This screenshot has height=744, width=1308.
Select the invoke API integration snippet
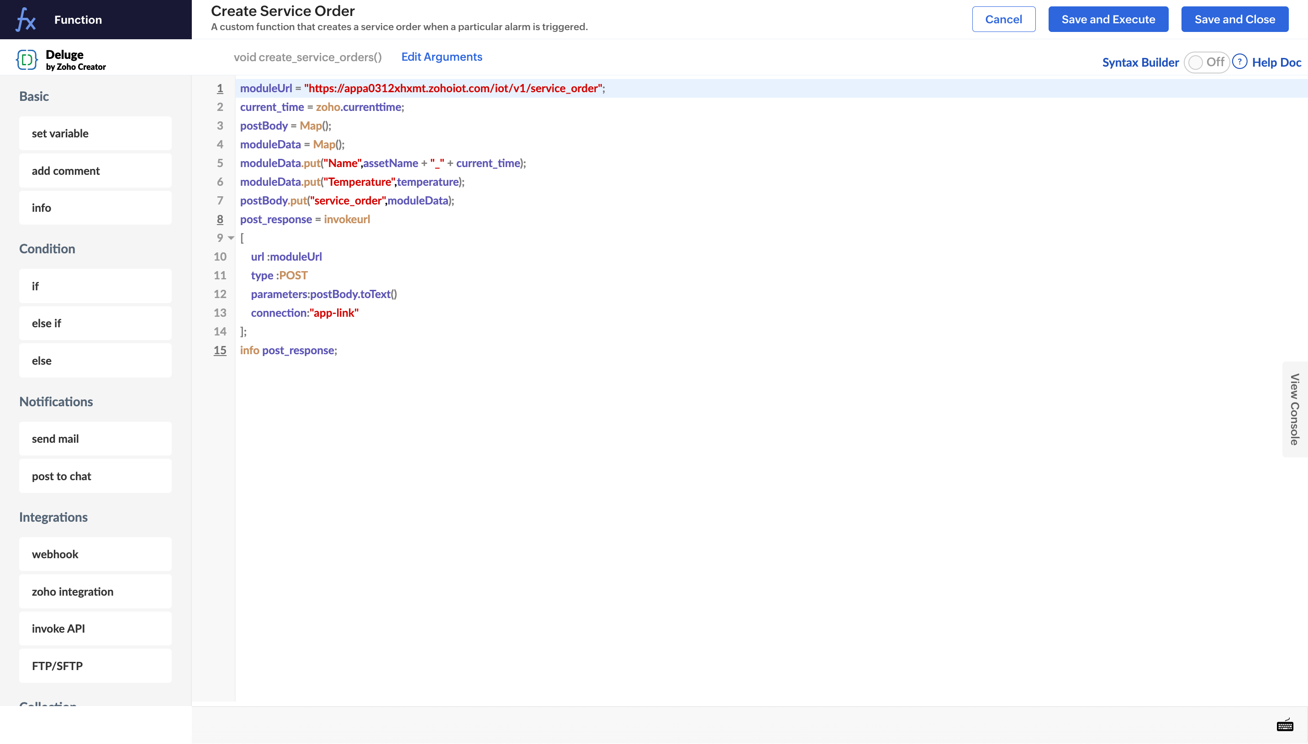coord(95,629)
